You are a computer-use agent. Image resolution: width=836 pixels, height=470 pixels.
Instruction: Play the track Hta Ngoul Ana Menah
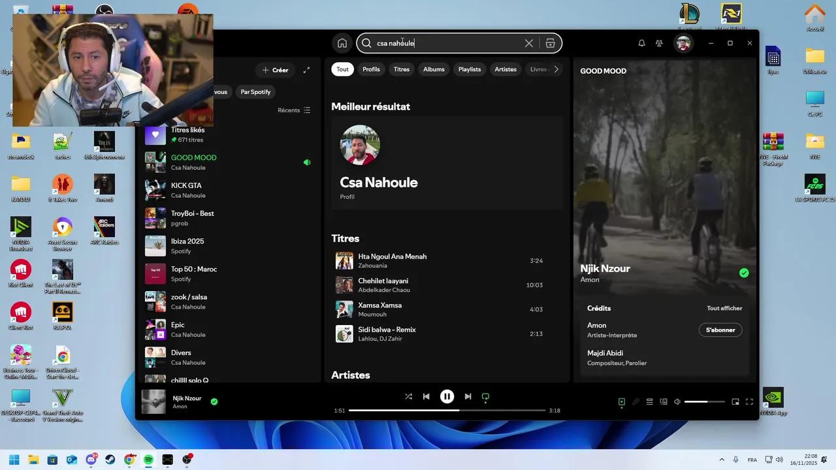[x=447, y=260]
